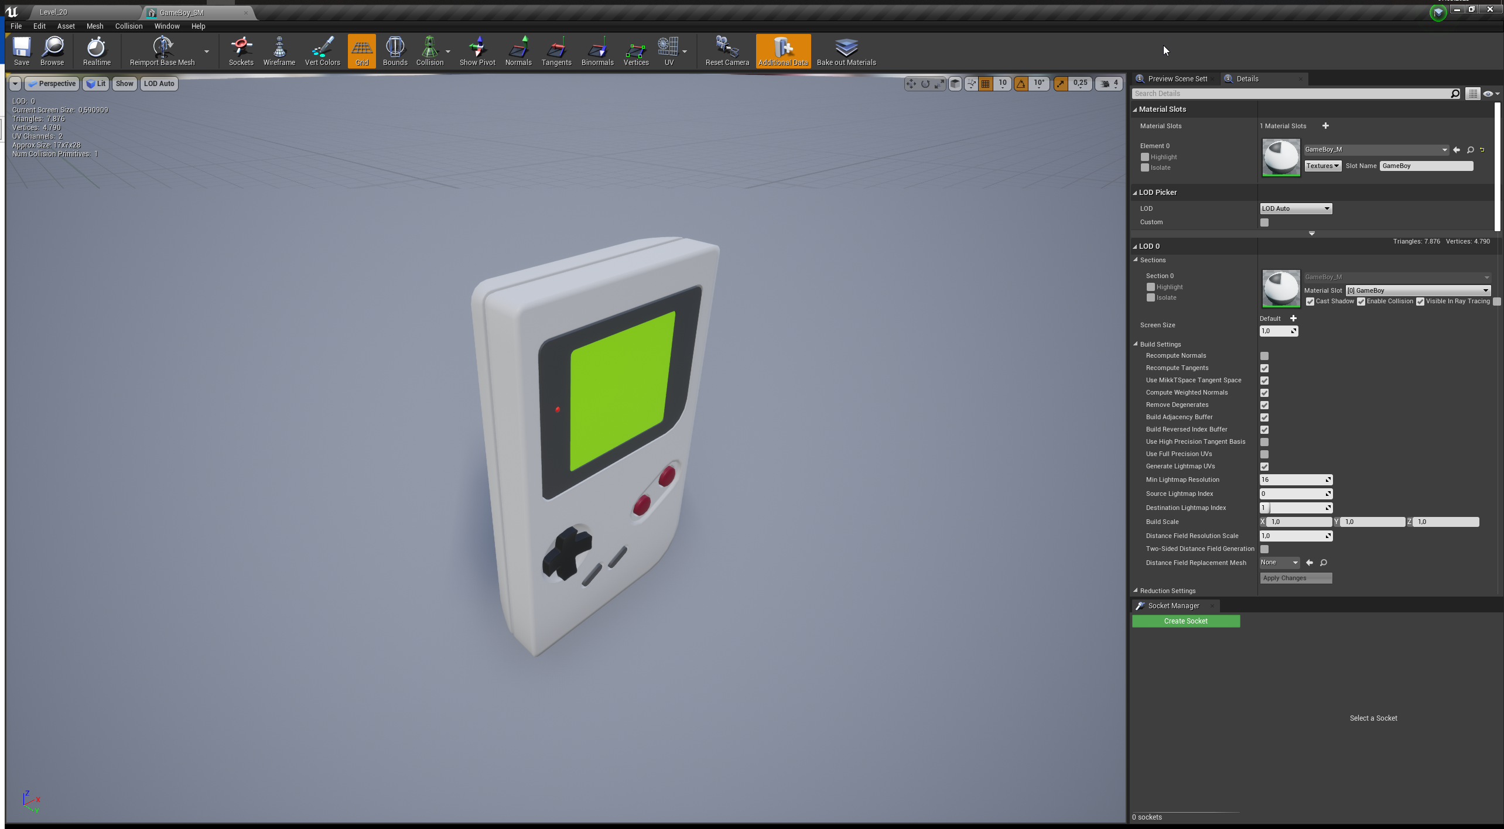
Task: Toggle Sockets display in toolbar
Action: pyautogui.click(x=241, y=51)
